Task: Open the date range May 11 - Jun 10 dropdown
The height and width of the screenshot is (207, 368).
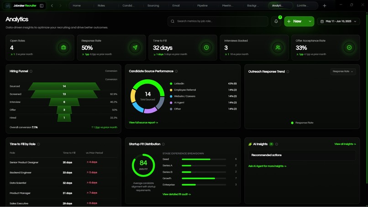Action: 338,21
